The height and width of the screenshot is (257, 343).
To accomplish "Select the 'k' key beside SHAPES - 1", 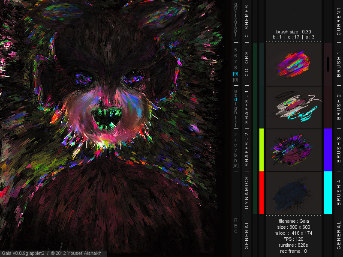I will 235,121.
